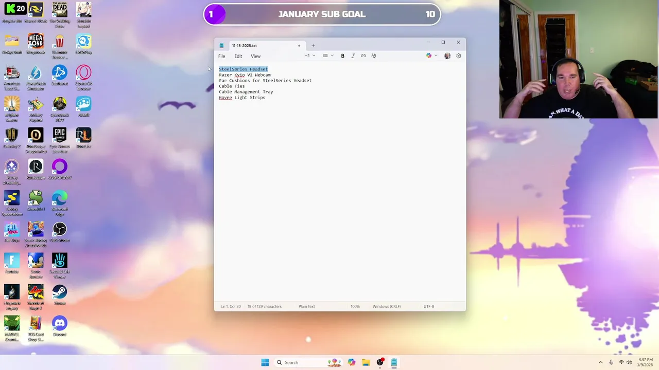Toggle italic formatting in Notepad
Screen dimensions: 659x370
(353, 56)
